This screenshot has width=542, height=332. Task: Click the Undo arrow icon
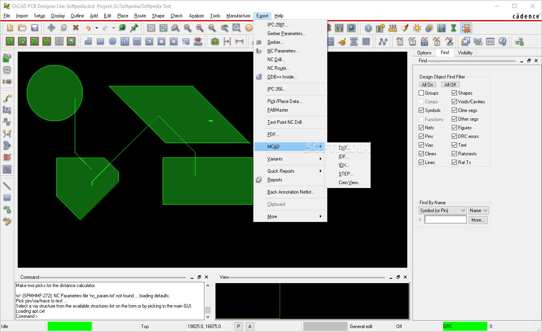click(88, 28)
